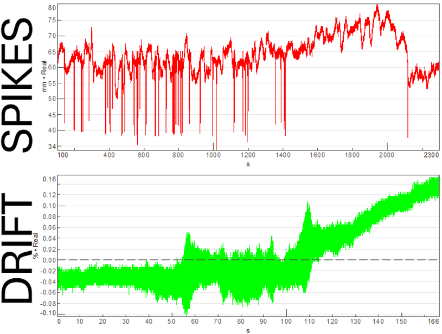This screenshot has height=334, width=442.
Task: Click the -0.10 value on drift y-axis
Action: tap(49, 313)
